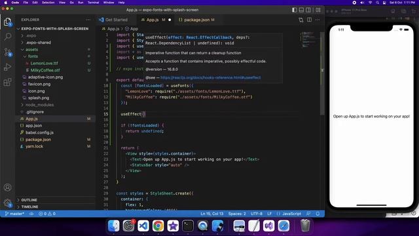Open Explorer views and more actions ellipsis
This screenshot has width=419, height=236.
[88, 20]
